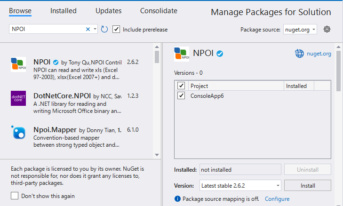Click 'Manage Packages for Solution' heading

tap(271, 12)
